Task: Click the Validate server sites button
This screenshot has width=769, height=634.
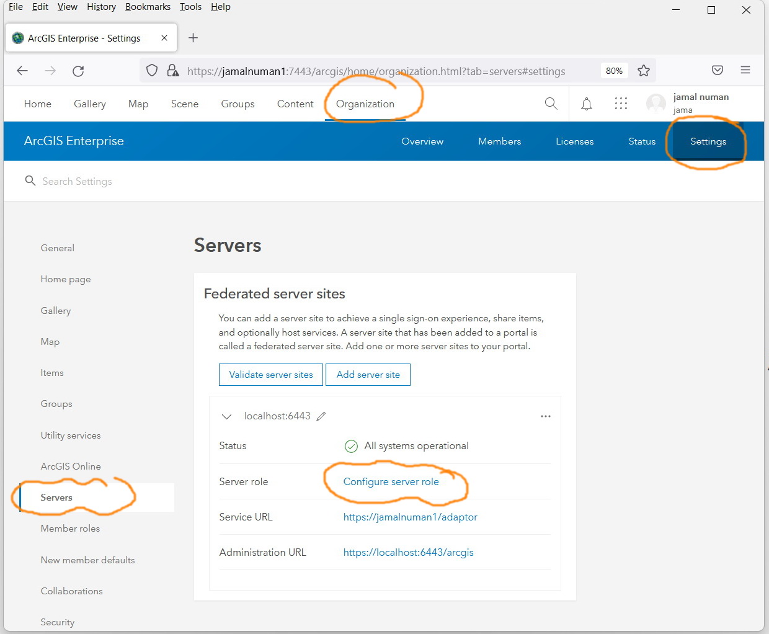Action: 270,375
